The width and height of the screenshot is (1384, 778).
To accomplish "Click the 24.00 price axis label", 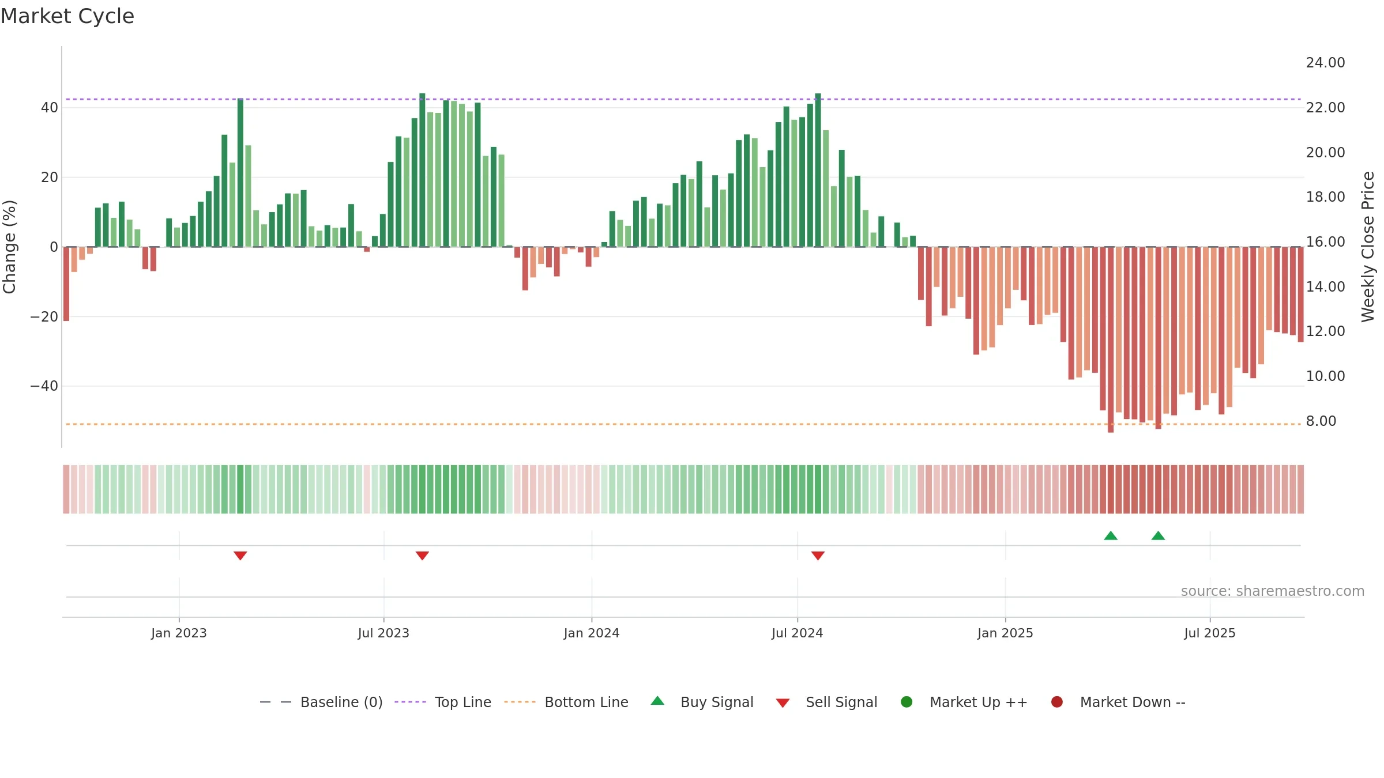I will (x=1325, y=62).
